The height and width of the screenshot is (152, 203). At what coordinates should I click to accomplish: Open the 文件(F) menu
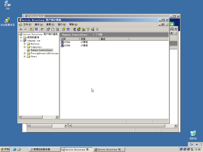point(27,24)
